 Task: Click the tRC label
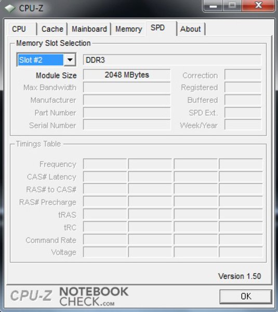[70, 227]
